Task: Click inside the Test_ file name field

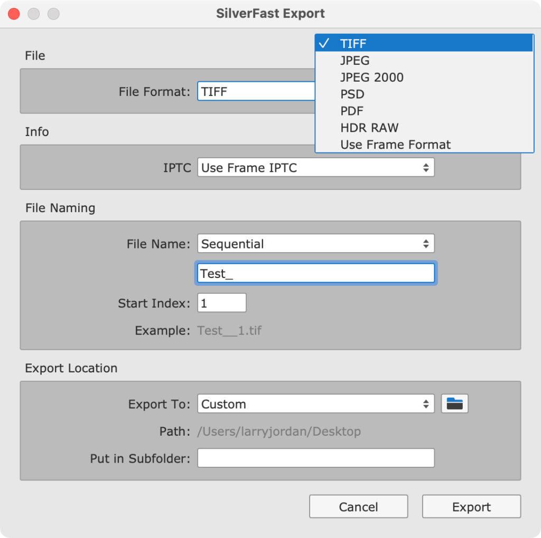Action: (x=315, y=273)
